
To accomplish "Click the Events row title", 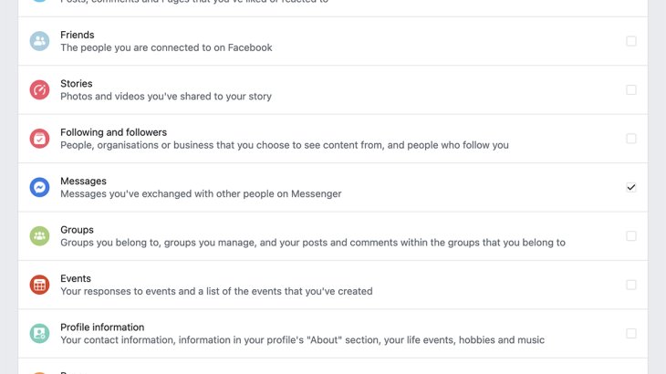I will pos(76,278).
